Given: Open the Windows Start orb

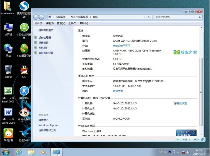Looking at the screenshot, I should pos(6,152).
